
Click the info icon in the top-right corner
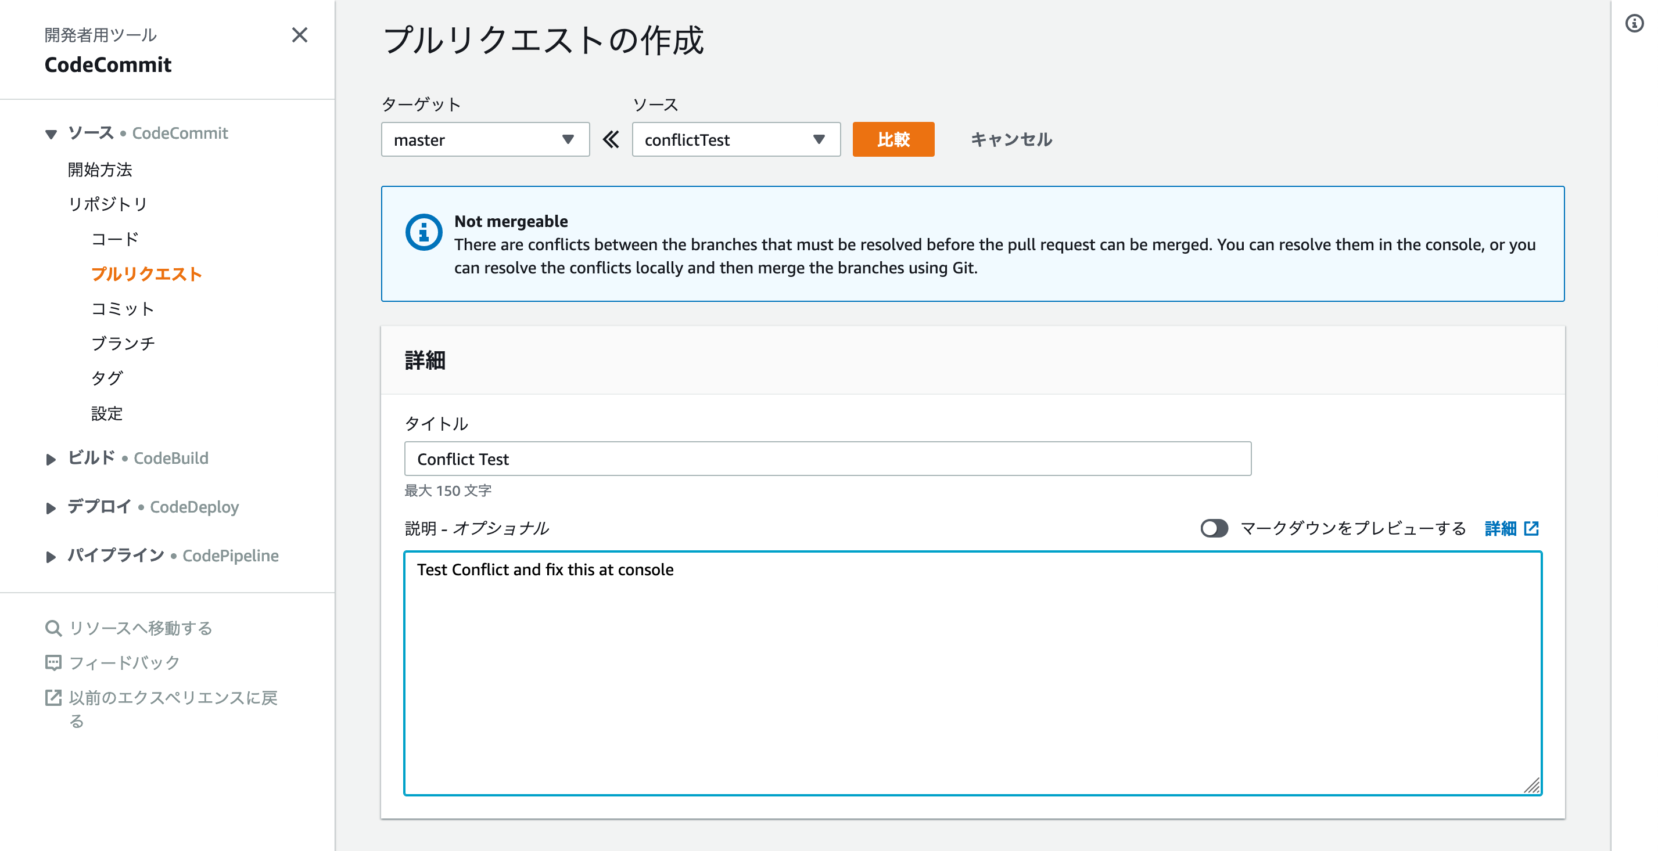(x=1635, y=24)
